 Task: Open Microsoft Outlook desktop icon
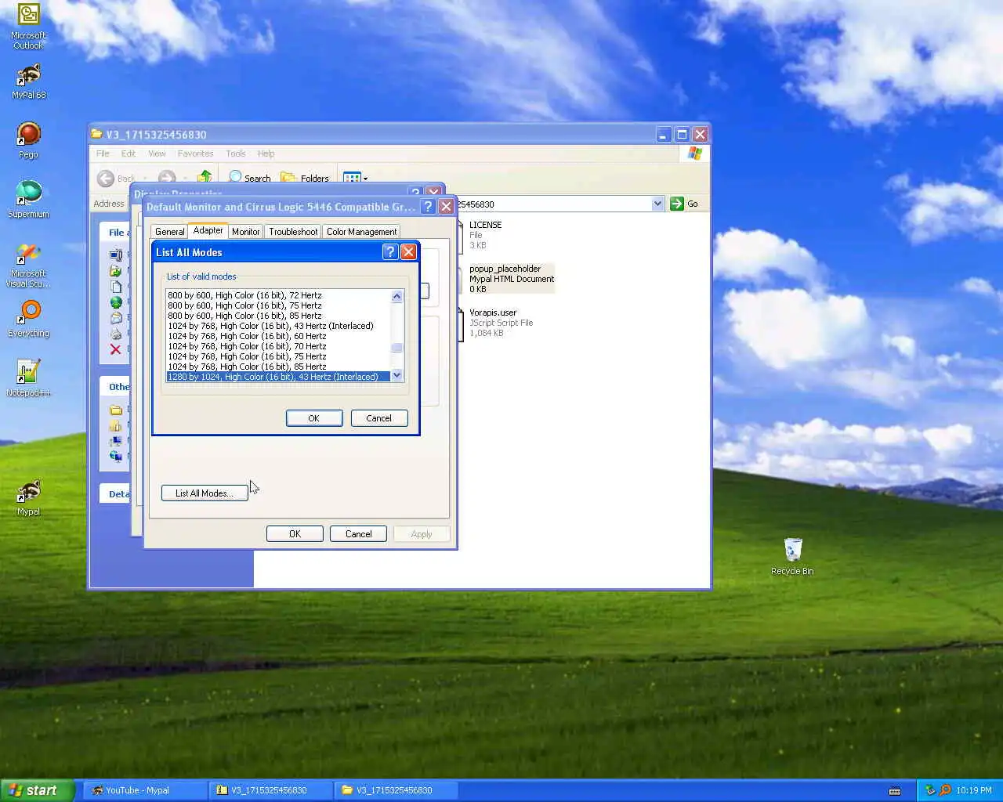(28, 27)
